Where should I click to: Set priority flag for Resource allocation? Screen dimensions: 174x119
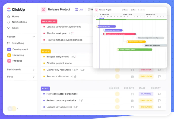[159, 76]
